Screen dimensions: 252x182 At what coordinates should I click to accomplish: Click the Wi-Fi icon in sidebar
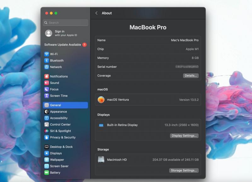point(47,54)
